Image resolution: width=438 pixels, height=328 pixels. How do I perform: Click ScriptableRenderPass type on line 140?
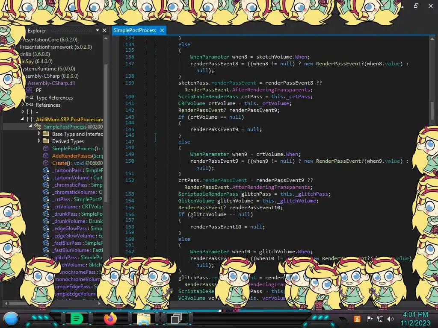[x=208, y=97]
